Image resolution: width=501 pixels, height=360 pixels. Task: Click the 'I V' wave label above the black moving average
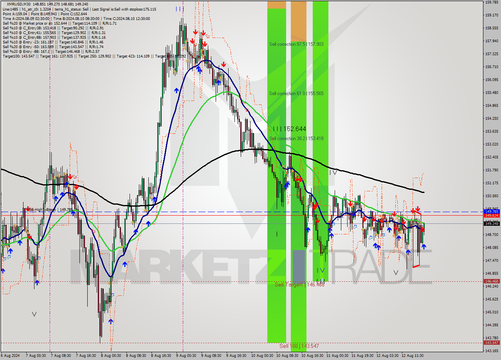pyautogui.click(x=333, y=172)
